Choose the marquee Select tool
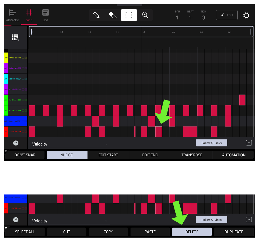This screenshot has width=259, height=242. (x=129, y=15)
